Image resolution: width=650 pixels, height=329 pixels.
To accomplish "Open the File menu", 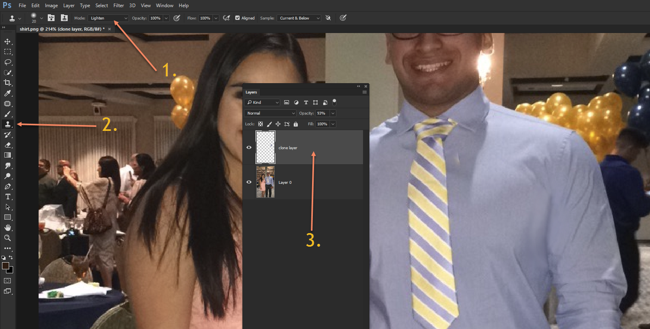I will pyautogui.click(x=22, y=6).
